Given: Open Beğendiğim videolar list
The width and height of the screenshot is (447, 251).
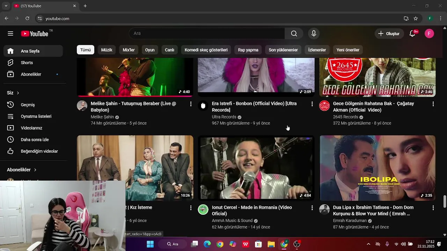Looking at the screenshot, I should click(x=33, y=151).
